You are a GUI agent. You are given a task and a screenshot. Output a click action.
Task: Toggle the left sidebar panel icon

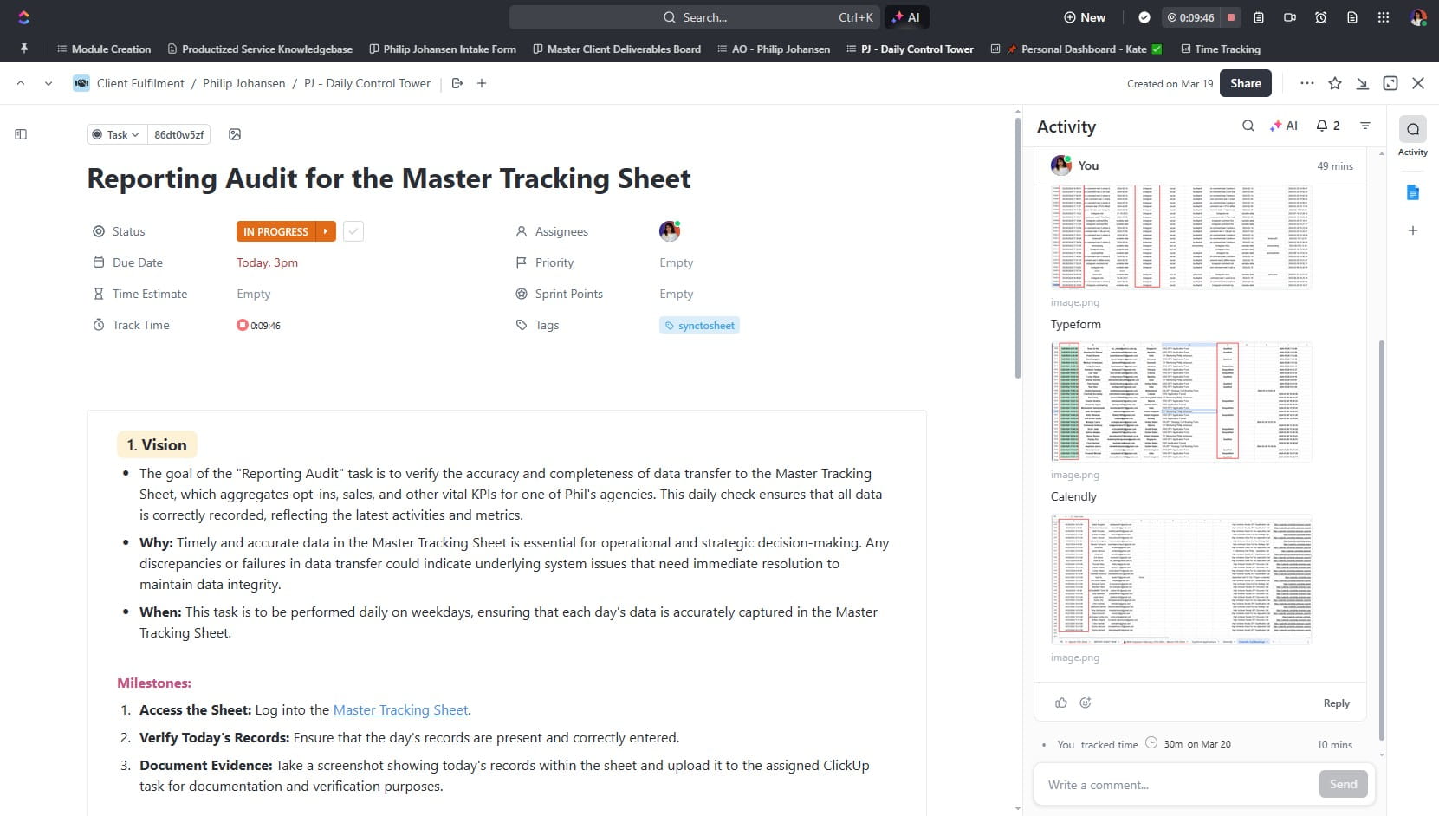pos(21,134)
